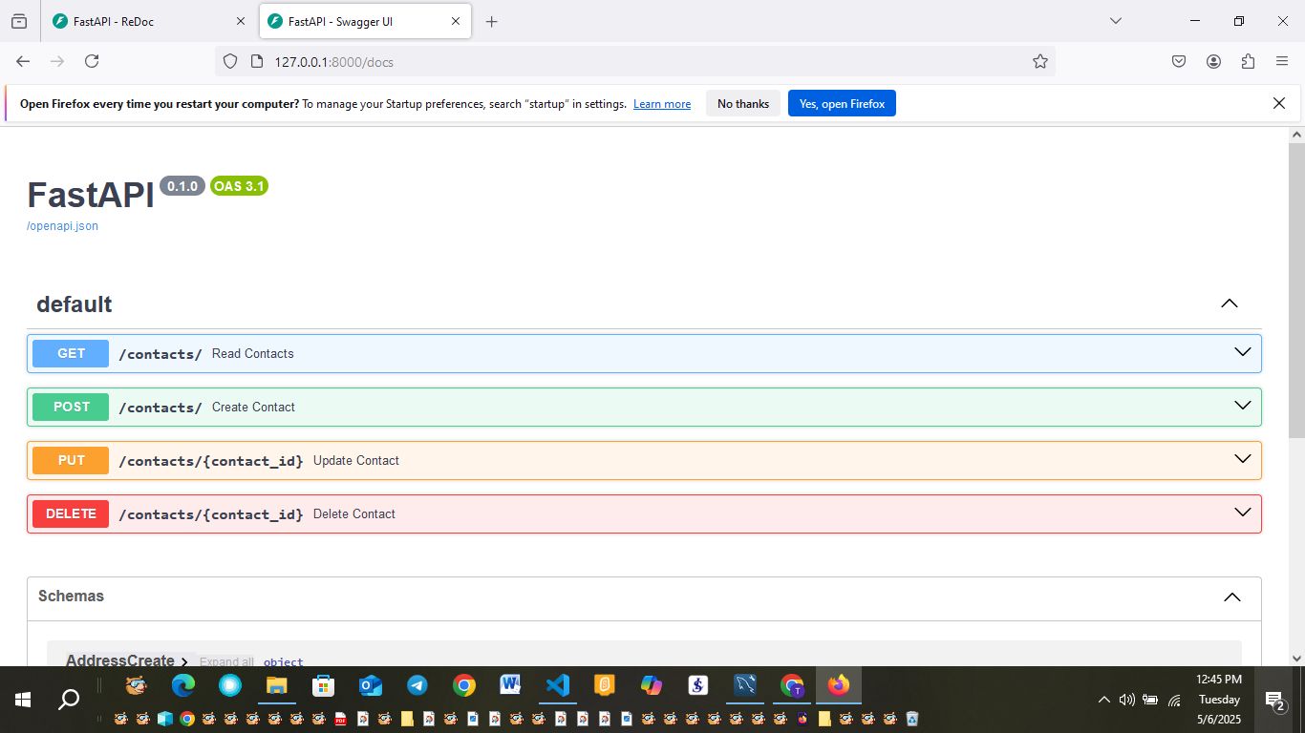Launch Telegram from the taskbar
The image size is (1305, 733).
pos(417,685)
